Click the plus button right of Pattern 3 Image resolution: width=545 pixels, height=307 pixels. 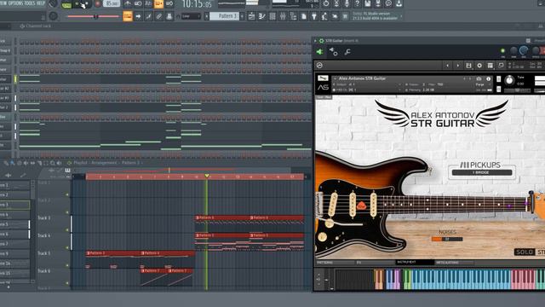(x=242, y=16)
